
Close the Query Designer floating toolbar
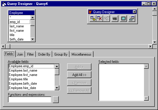coord(134,12)
